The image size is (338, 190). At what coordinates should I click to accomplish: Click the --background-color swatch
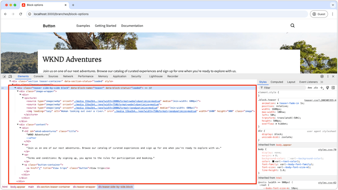coord(288,159)
